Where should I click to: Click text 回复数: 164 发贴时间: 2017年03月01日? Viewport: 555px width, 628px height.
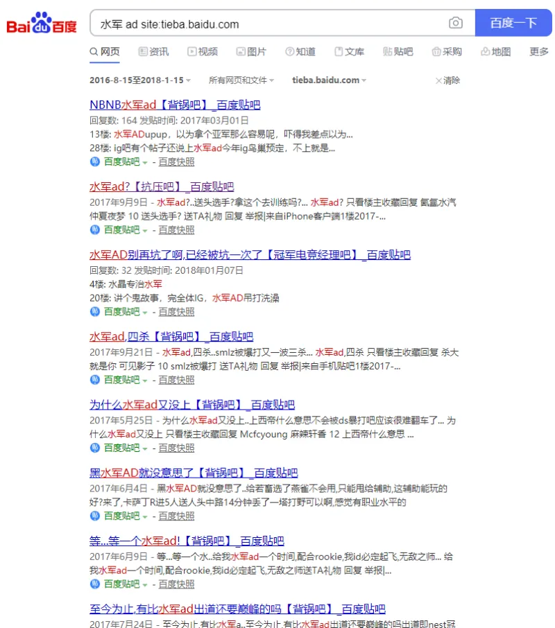[x=169, y=121]
